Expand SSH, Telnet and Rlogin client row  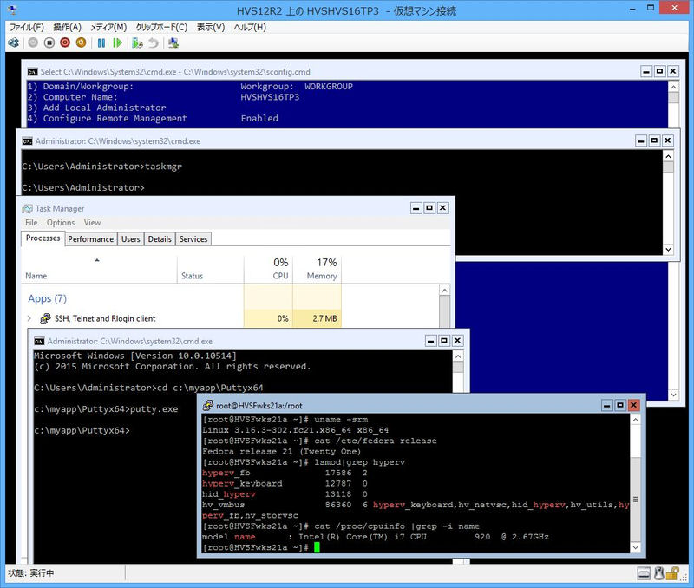29,318
